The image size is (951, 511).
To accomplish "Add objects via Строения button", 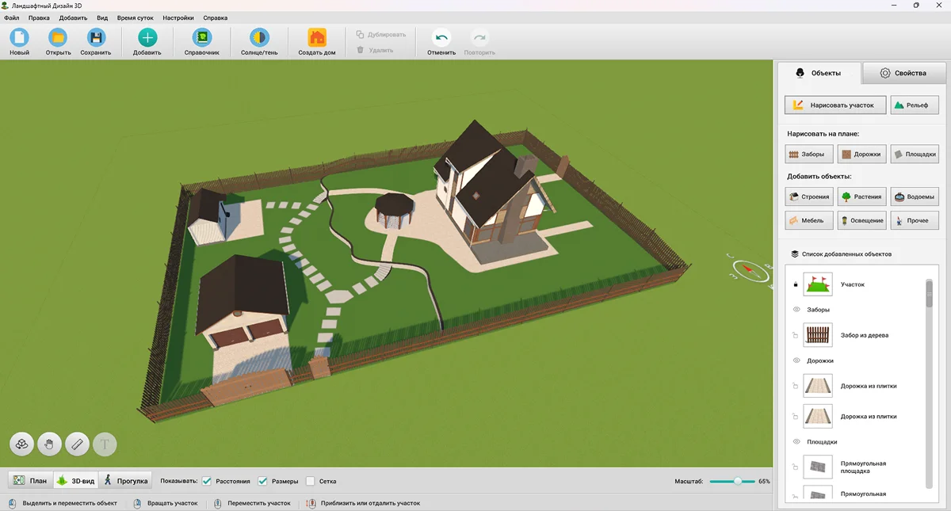I will point(809,196).
